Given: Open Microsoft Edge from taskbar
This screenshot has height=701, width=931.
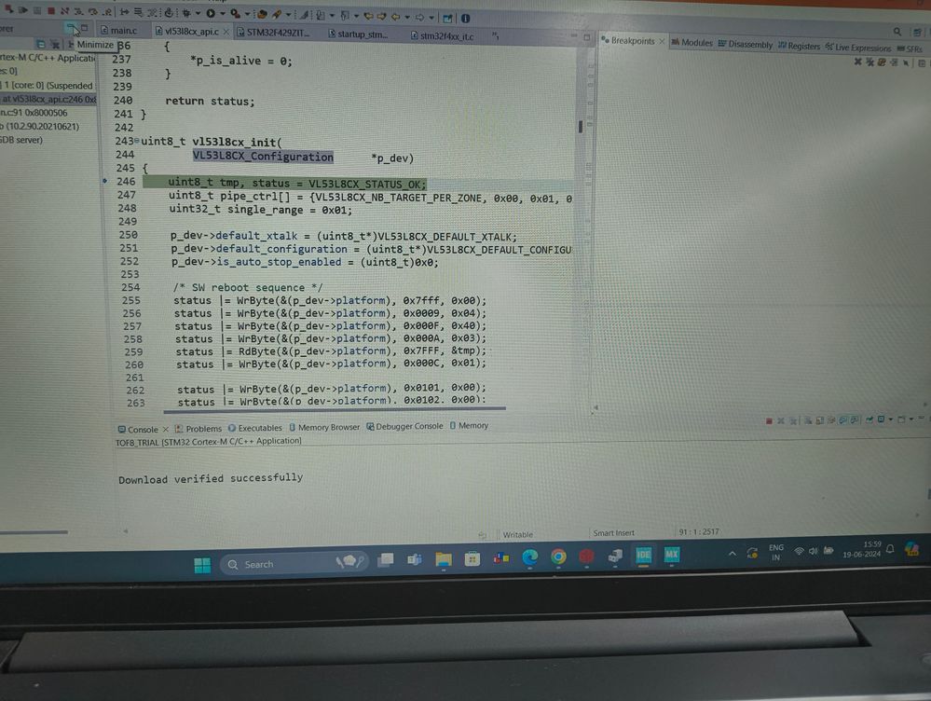Looking at the screenshot, I should tap(529, 557).
